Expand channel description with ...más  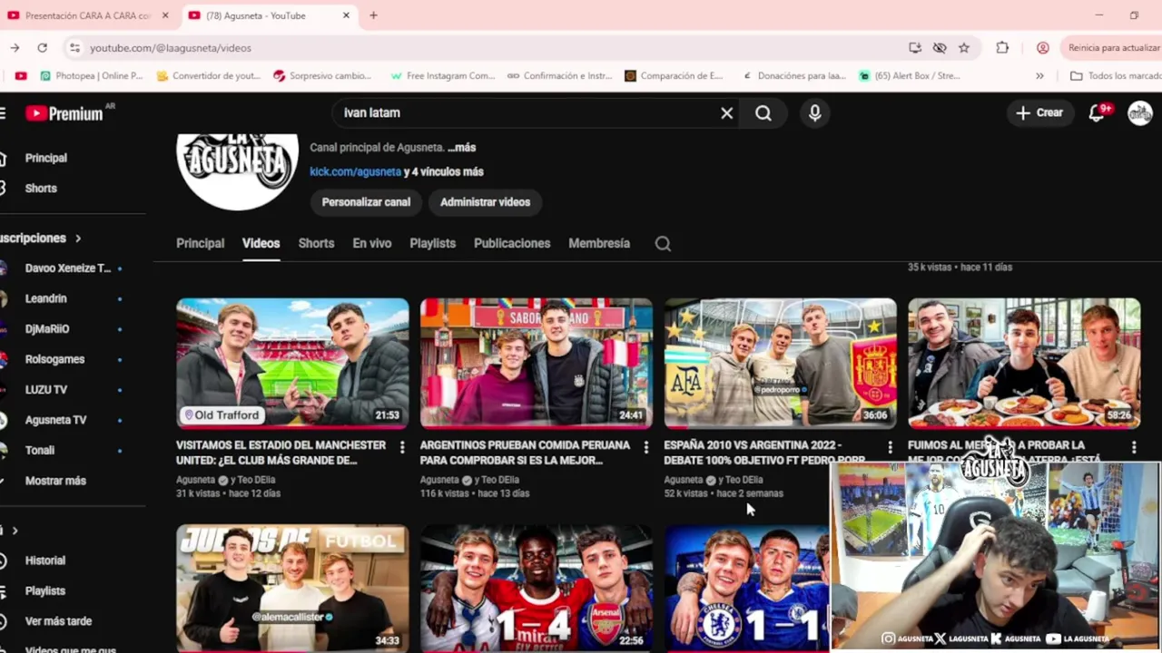point(461,147)
